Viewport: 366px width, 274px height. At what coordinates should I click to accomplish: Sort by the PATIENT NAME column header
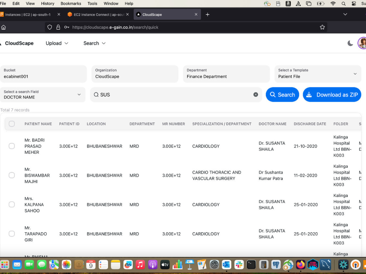pyautogui.click(x=38, y=124)
